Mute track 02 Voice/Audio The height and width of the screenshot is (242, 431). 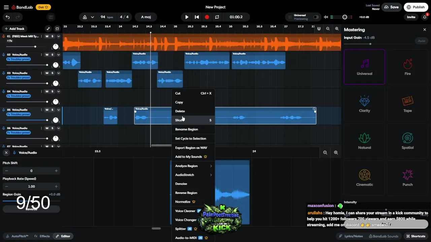pyautogui.click(x=47, y=55)
